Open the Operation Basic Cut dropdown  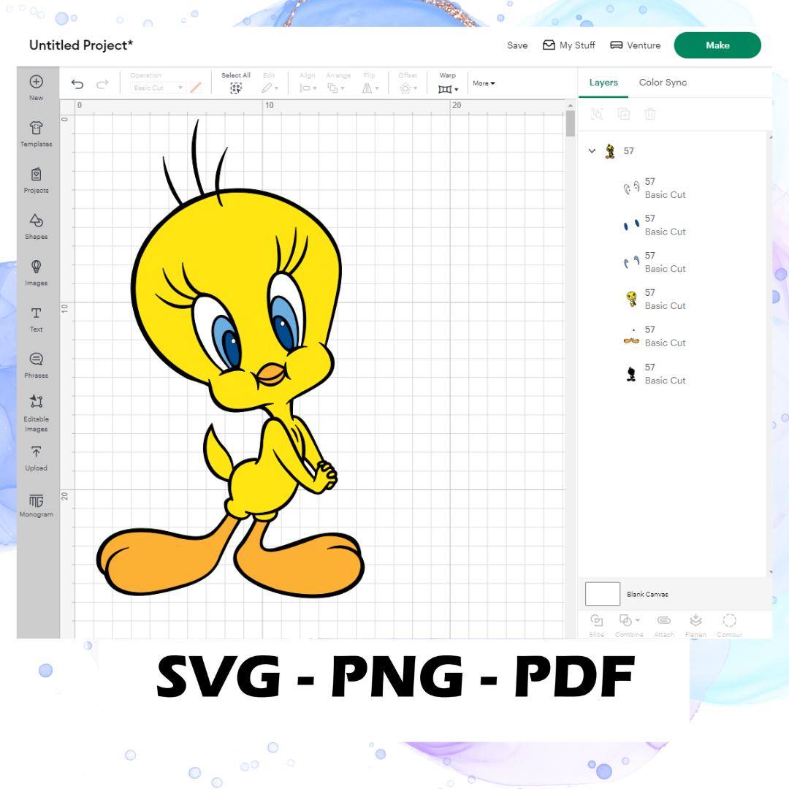point(158,88)
